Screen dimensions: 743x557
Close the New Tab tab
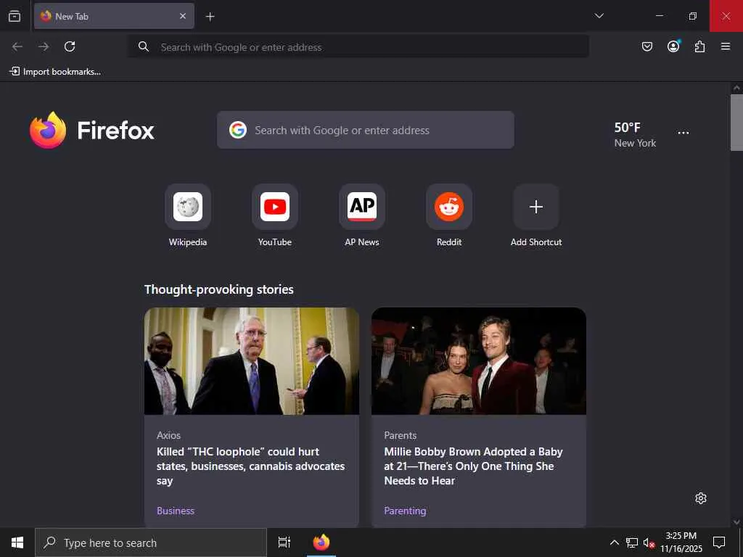pos(183,16)
